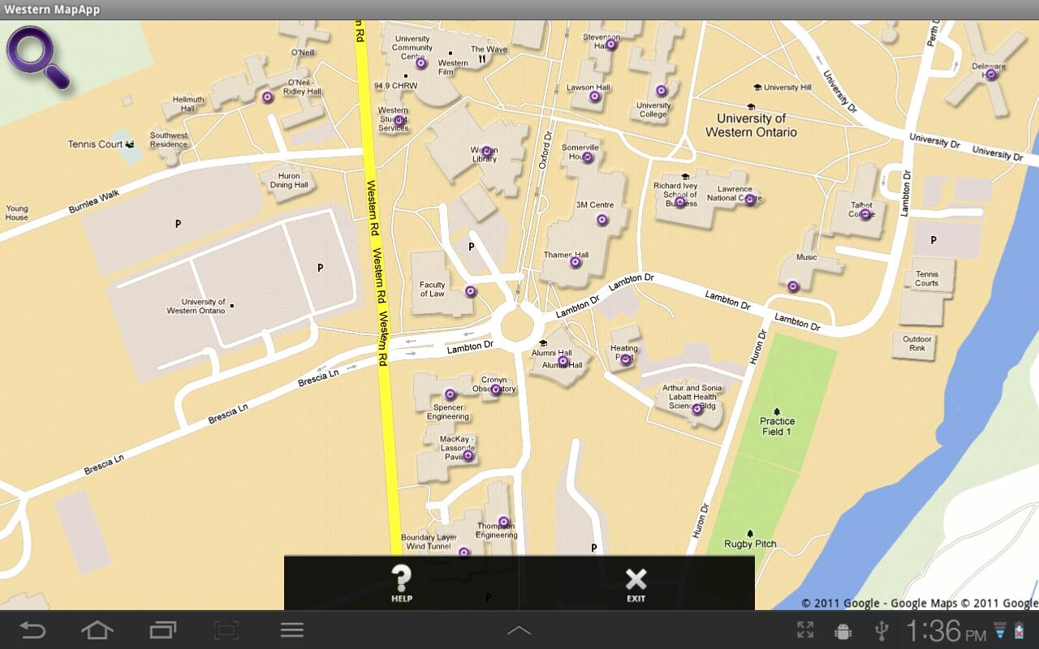Open the system bar menu icon
Screen dimensions: 1039x649
(x=291, y=630)
